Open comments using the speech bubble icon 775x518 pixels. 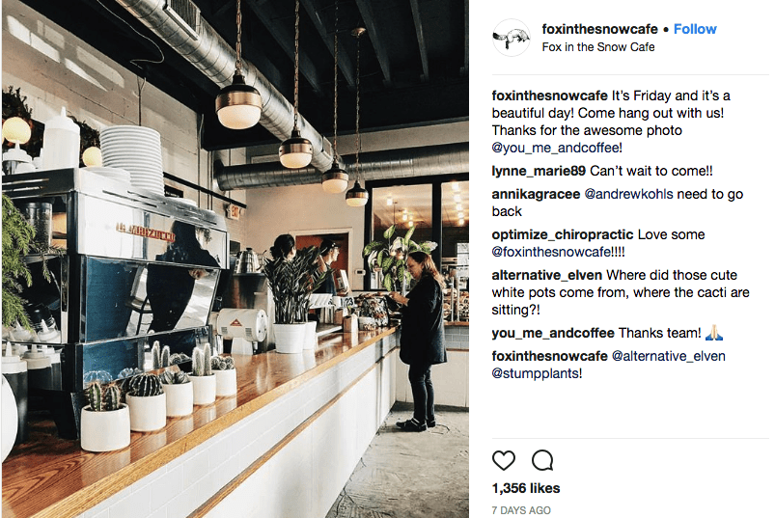point(542,460)
